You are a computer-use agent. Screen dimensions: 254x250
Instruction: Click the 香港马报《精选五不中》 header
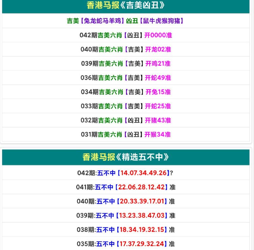tap(126, 157)
